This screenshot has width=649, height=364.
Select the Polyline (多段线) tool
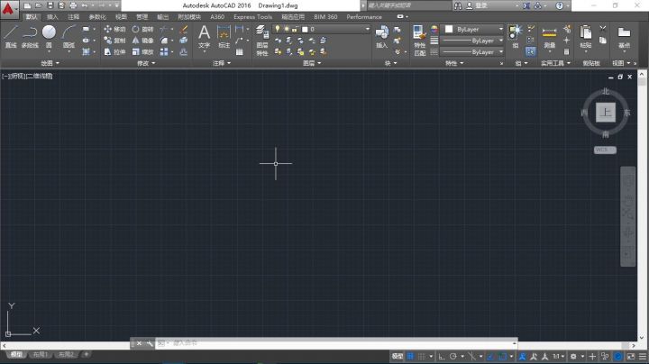[x=30, y=34]
